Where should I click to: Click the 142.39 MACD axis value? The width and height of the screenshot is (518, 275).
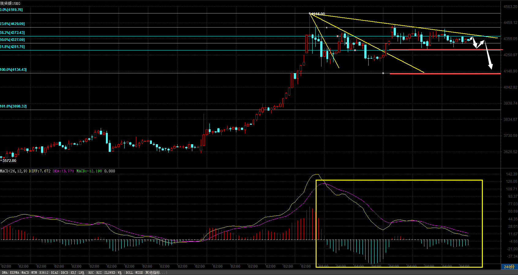512,174
